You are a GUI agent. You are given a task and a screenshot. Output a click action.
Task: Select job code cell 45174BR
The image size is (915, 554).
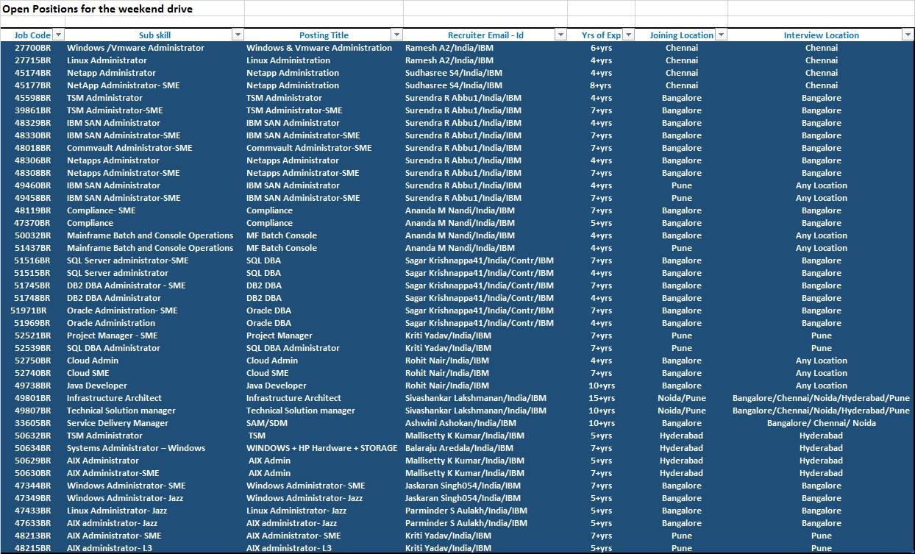tap(32, 73)
